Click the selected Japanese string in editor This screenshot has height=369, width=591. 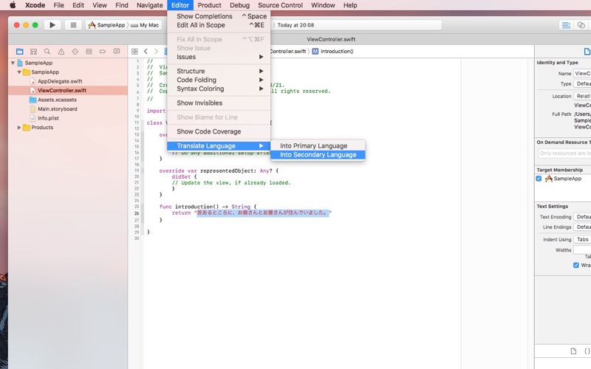[263, 213]
